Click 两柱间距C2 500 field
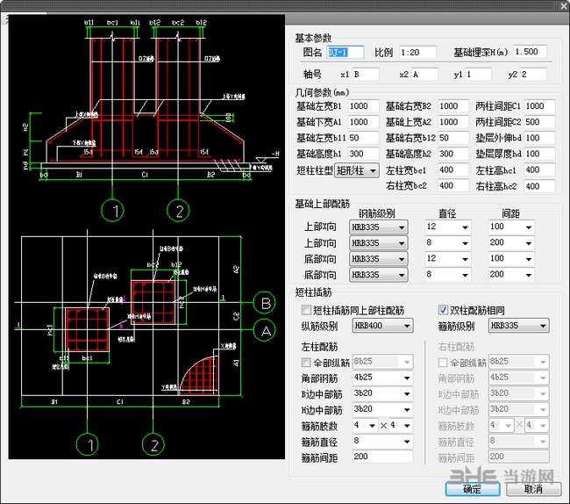 pos(539,122)
